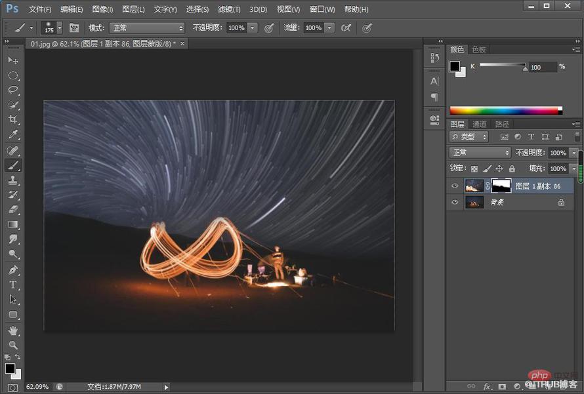Expand the 不透明度 dropdown in options bar
584x394 pixels.
point(253,28)
